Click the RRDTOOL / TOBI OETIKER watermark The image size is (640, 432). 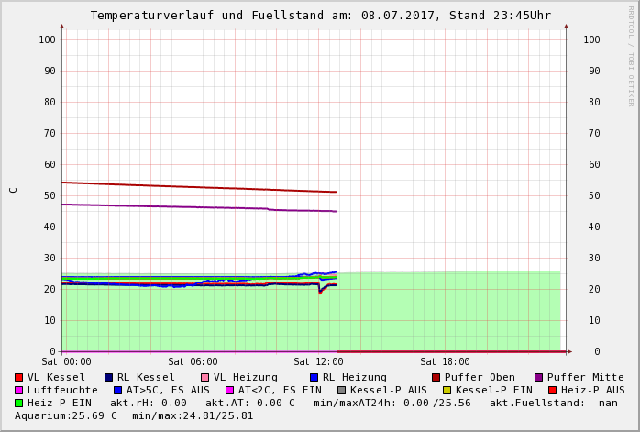point(631,55)
